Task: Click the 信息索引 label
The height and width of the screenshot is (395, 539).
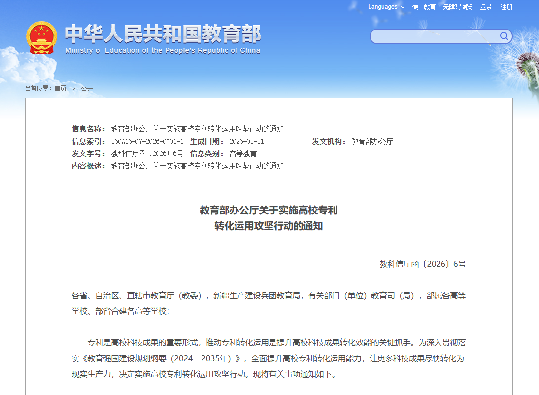Action: pyautogui.click(x=88, y=141)
